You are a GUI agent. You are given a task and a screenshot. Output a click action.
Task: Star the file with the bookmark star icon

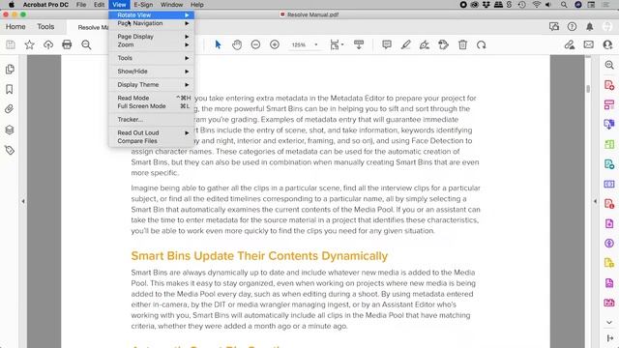click(30, 44)
